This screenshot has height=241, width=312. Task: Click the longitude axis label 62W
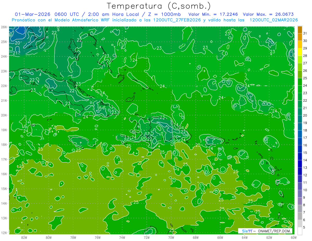click(x=269, y=237)
